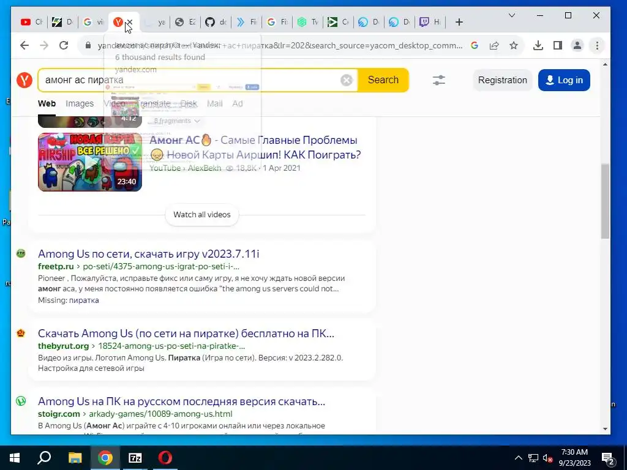Expand the 8 fragments dropdown
The image size is (627, 470).
(x=177, y=121)
